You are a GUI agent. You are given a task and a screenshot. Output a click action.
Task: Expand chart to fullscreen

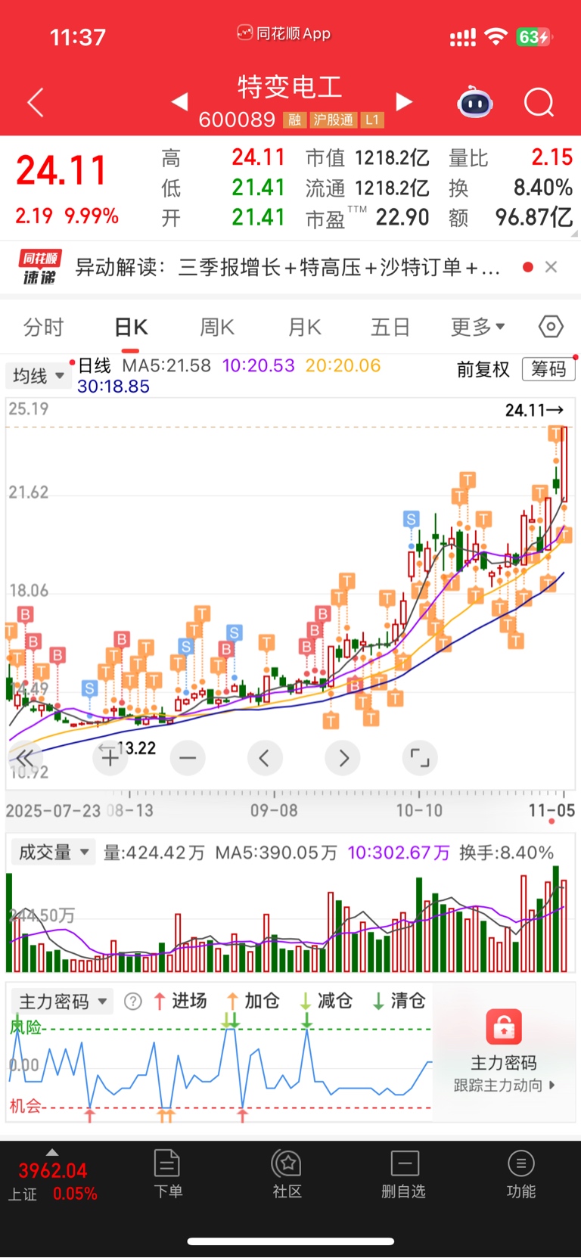(x=420, y=757)
